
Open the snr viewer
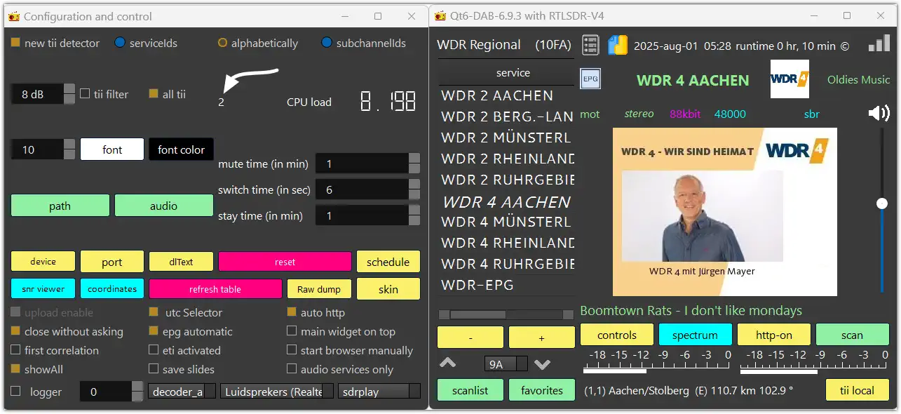coord(43,288)
